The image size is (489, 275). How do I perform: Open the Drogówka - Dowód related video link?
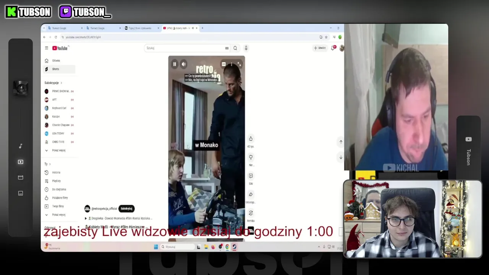tap(120, 218)
